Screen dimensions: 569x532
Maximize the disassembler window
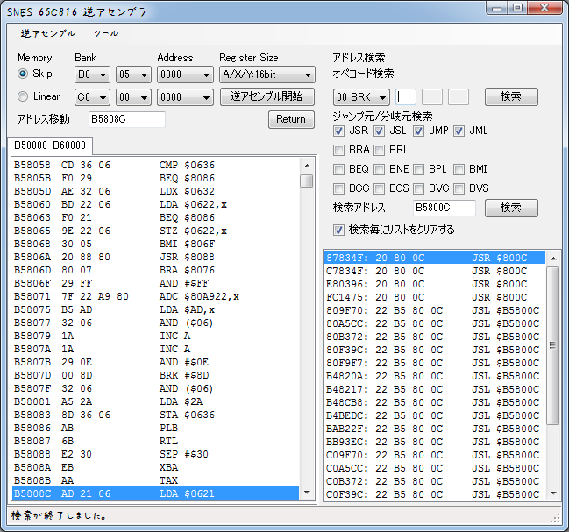coord(517,8)
